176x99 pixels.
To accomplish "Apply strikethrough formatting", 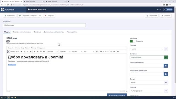I will click(31, 51).
